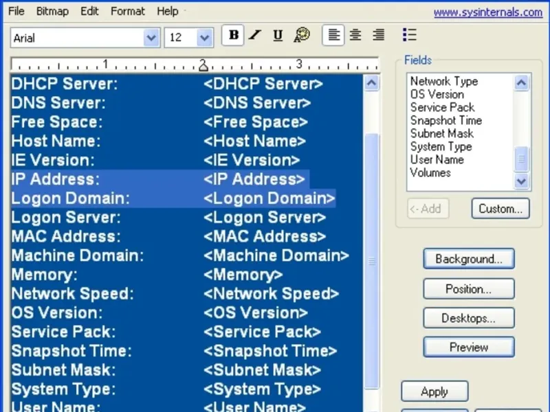550x412 pixels.
Task: Click the <DNS Server> placeholder in editor
Action: coord(257,103)
